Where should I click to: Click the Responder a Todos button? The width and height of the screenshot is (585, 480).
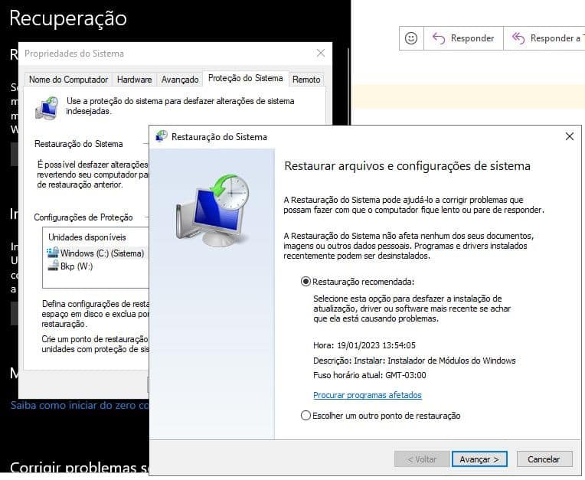545,38
